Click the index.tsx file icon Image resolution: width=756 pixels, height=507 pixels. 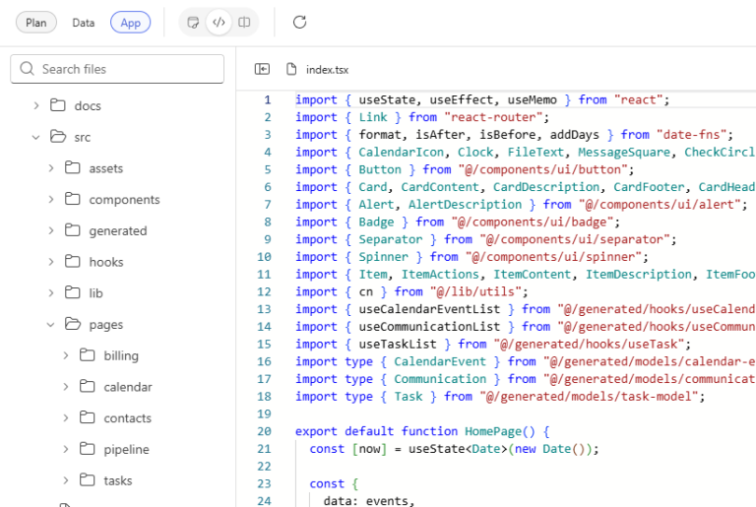291,69
